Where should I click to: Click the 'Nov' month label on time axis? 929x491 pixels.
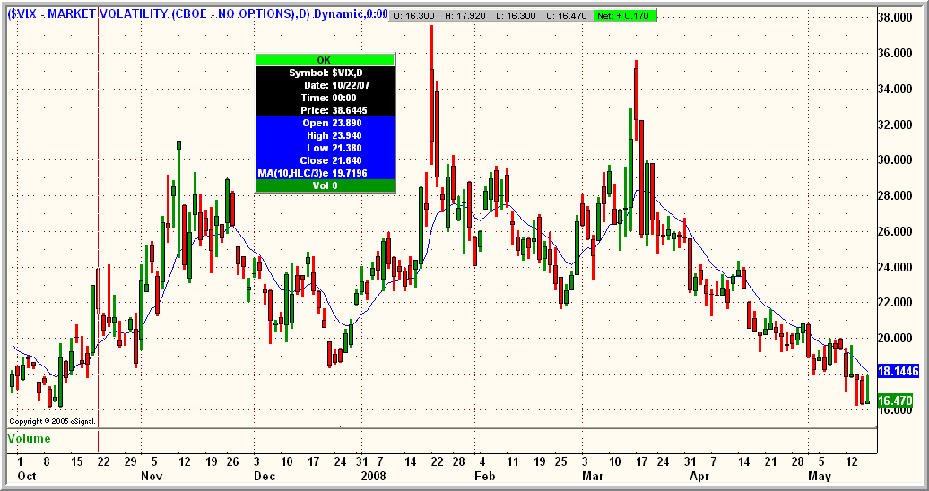[152, 476]
